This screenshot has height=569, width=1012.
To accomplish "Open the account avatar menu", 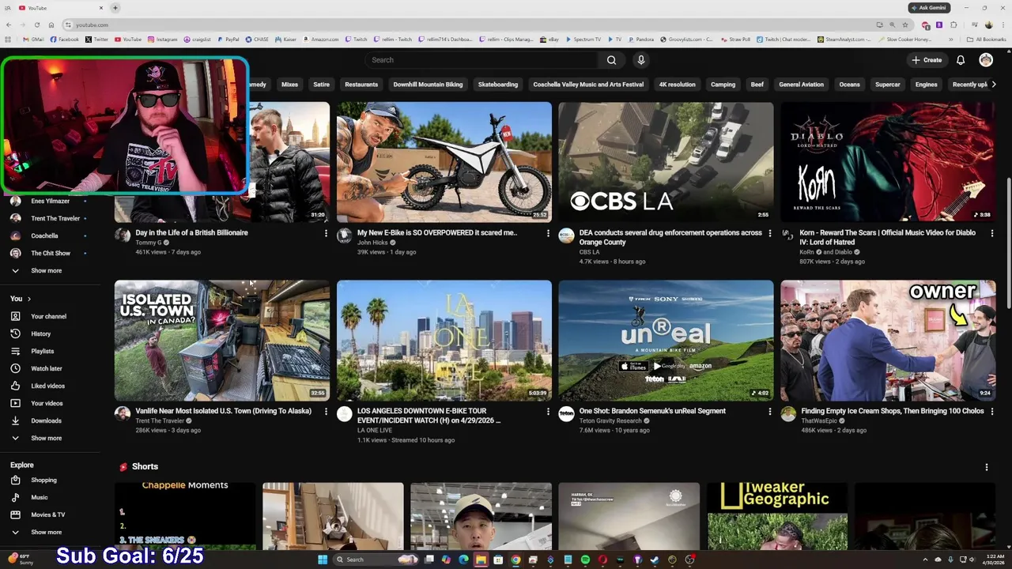I will tap(986, 60).
